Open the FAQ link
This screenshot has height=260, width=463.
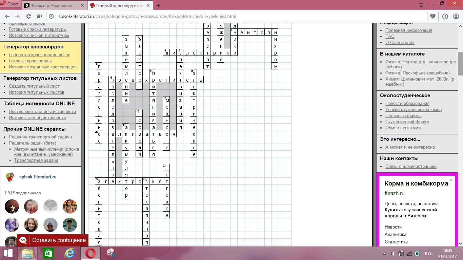click(390, 37)
